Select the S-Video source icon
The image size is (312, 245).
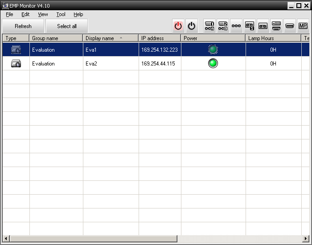tap(250, 26)
